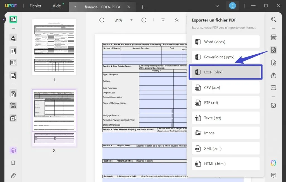Open the tab list chevron near the tab bar
Screen dimensions: 286x182
[x=217, y=6]
